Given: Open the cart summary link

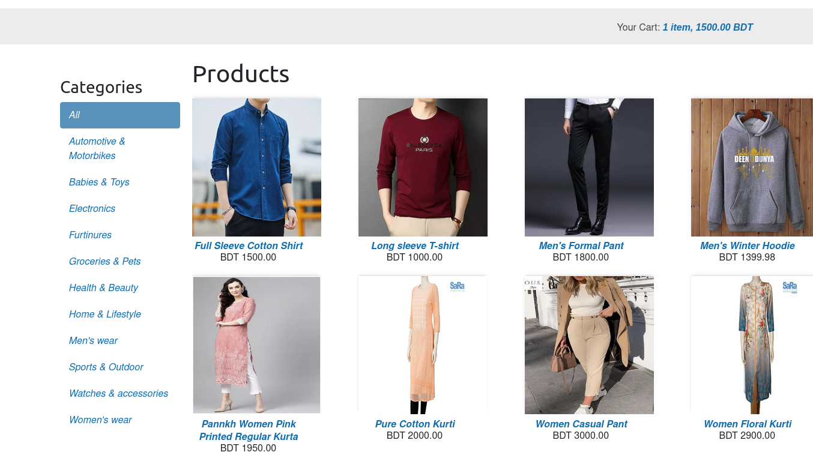Looking at the screenshot, I should coord(707,27).
